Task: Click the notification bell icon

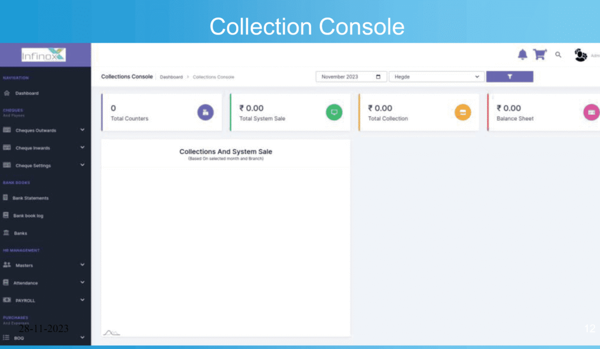Action: point(523,54)
